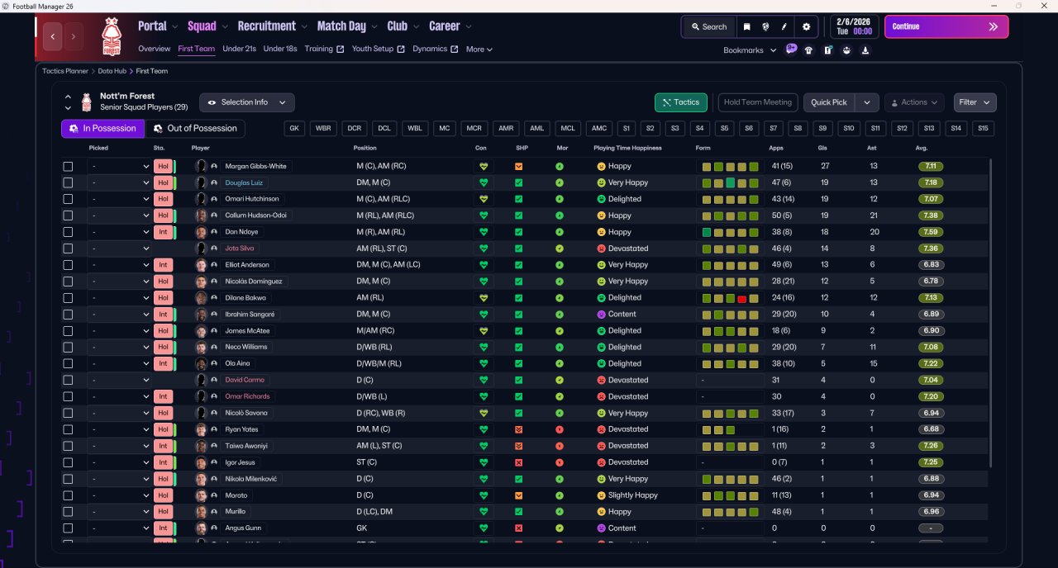Tick the checkbox for Morgan Gibbs-White
Image resolution: width=1058 pixels, height=568 pixels.
point(68,166)
